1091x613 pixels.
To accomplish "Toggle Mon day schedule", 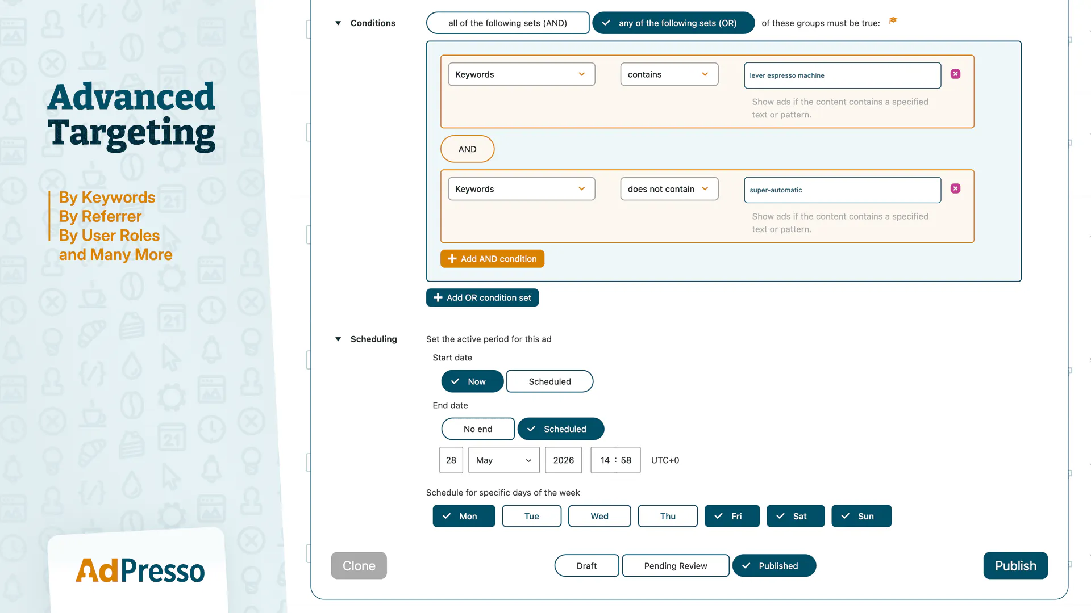I will pyautogui.click(x=464, y=517).
